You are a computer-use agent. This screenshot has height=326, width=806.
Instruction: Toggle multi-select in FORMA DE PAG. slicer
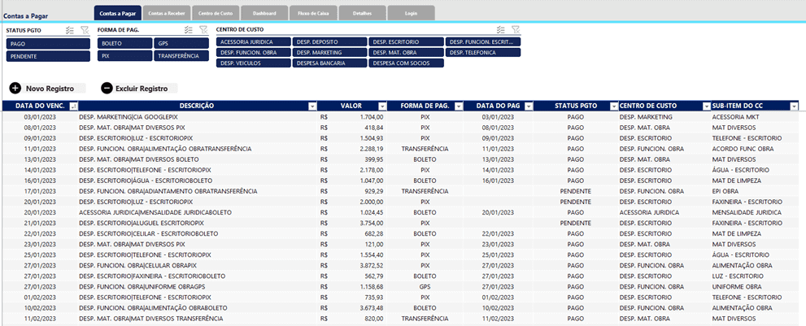pyautogui.click(x=189, y=30)
